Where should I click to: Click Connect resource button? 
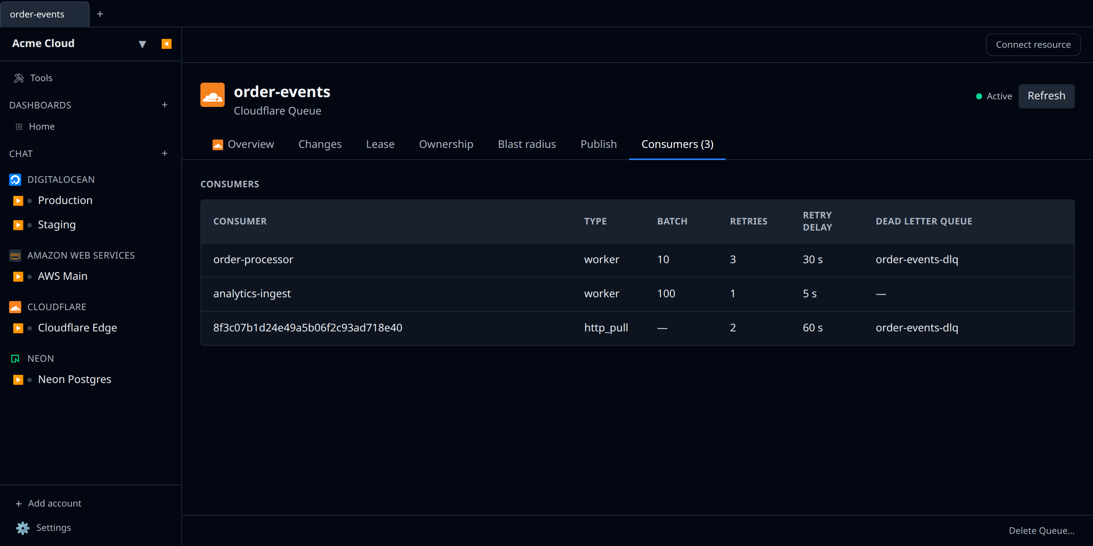(x=1033, y=44)
